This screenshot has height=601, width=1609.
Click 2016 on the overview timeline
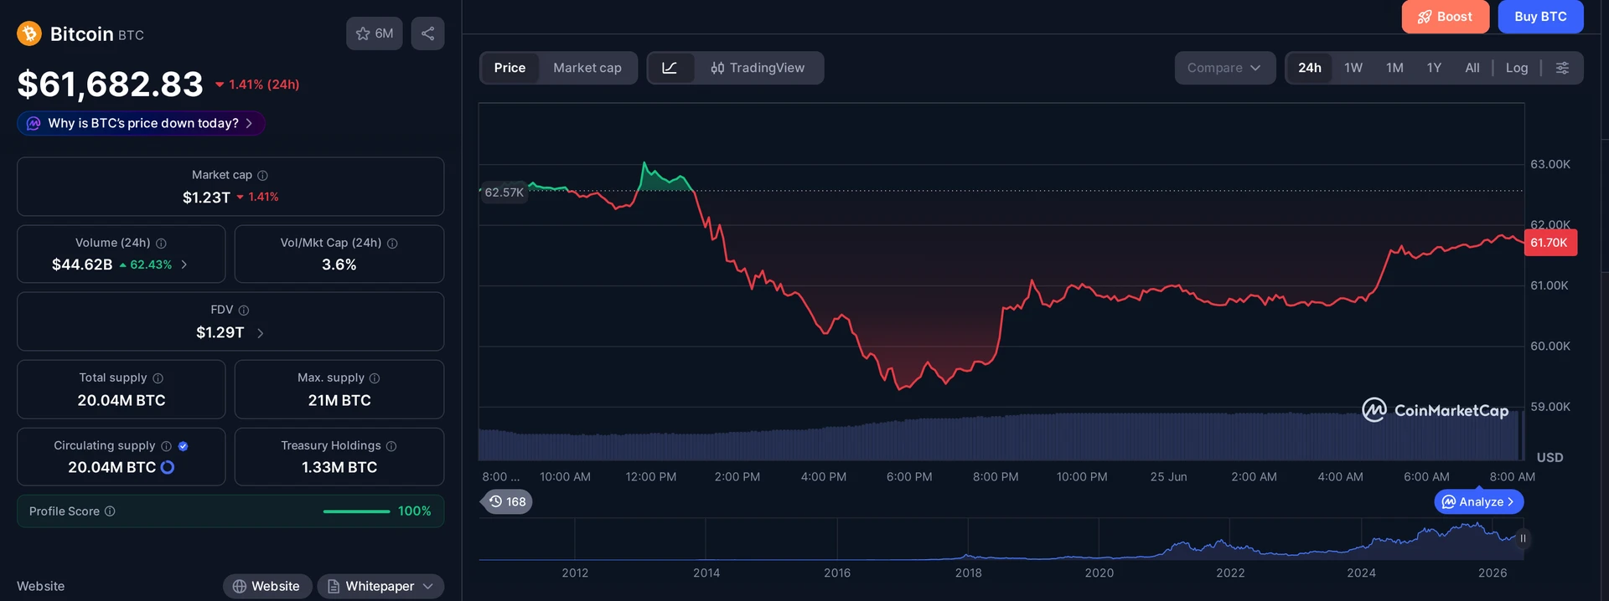coord(837,573)
